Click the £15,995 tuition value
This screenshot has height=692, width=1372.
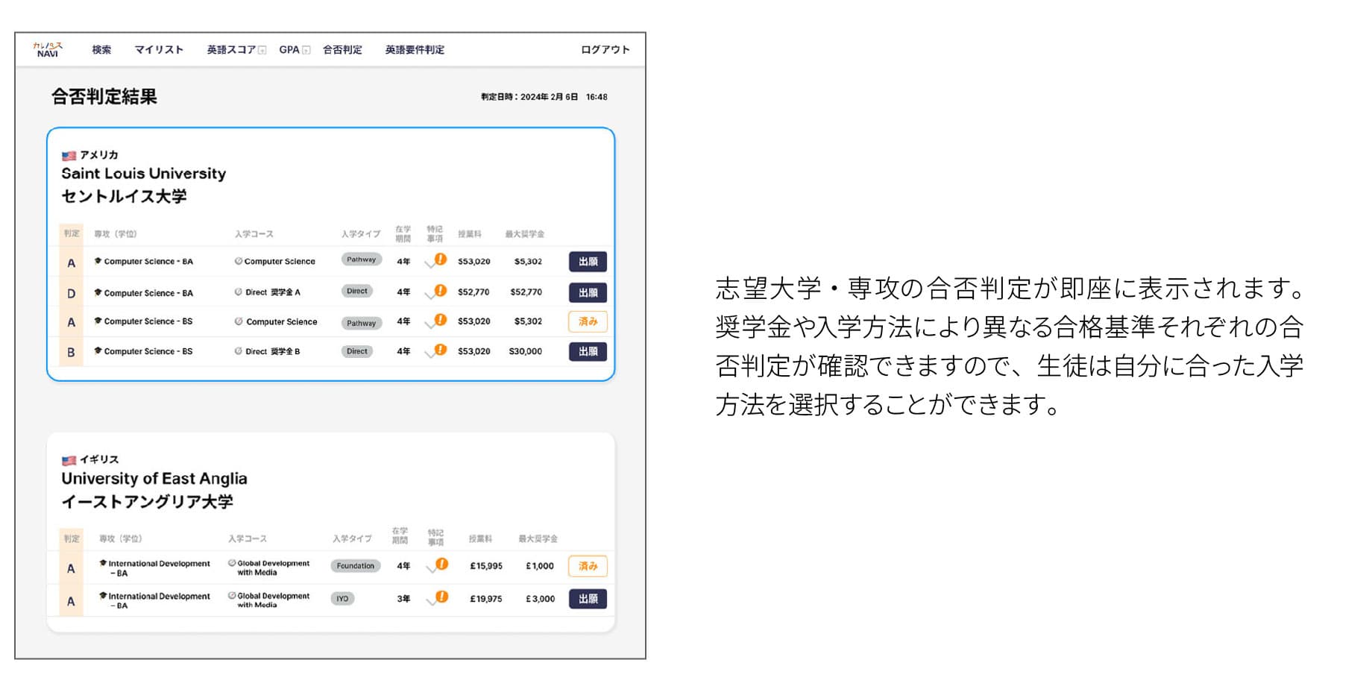(486, 566)
